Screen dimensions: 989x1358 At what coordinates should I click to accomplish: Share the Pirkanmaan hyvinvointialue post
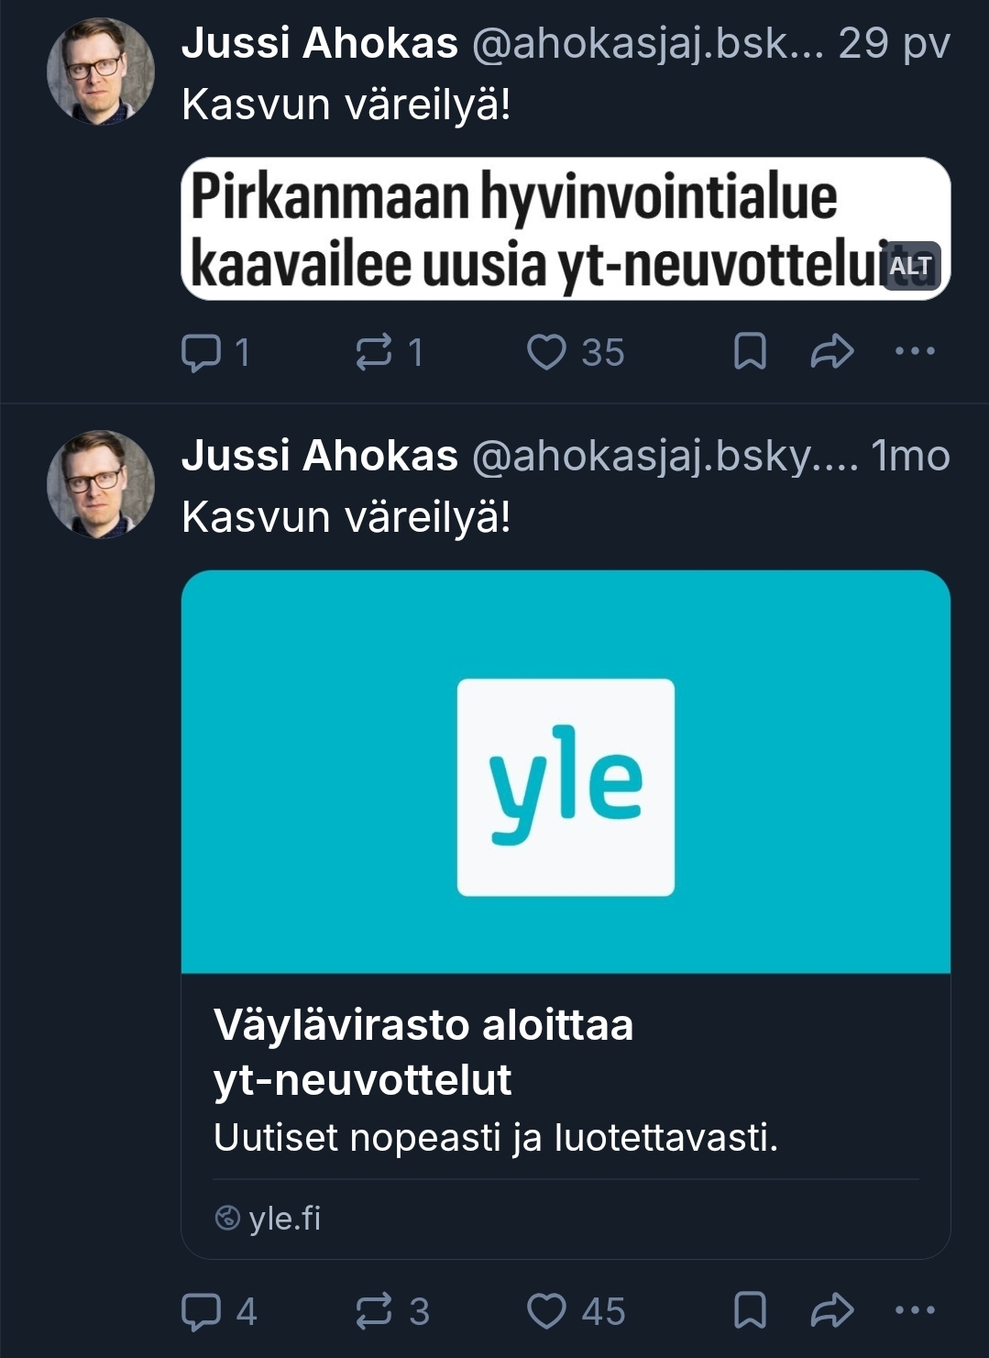click(x=831, y=352)
